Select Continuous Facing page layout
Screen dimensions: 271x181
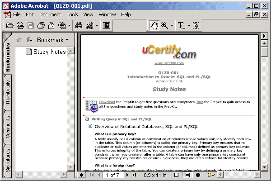(198, 175)
